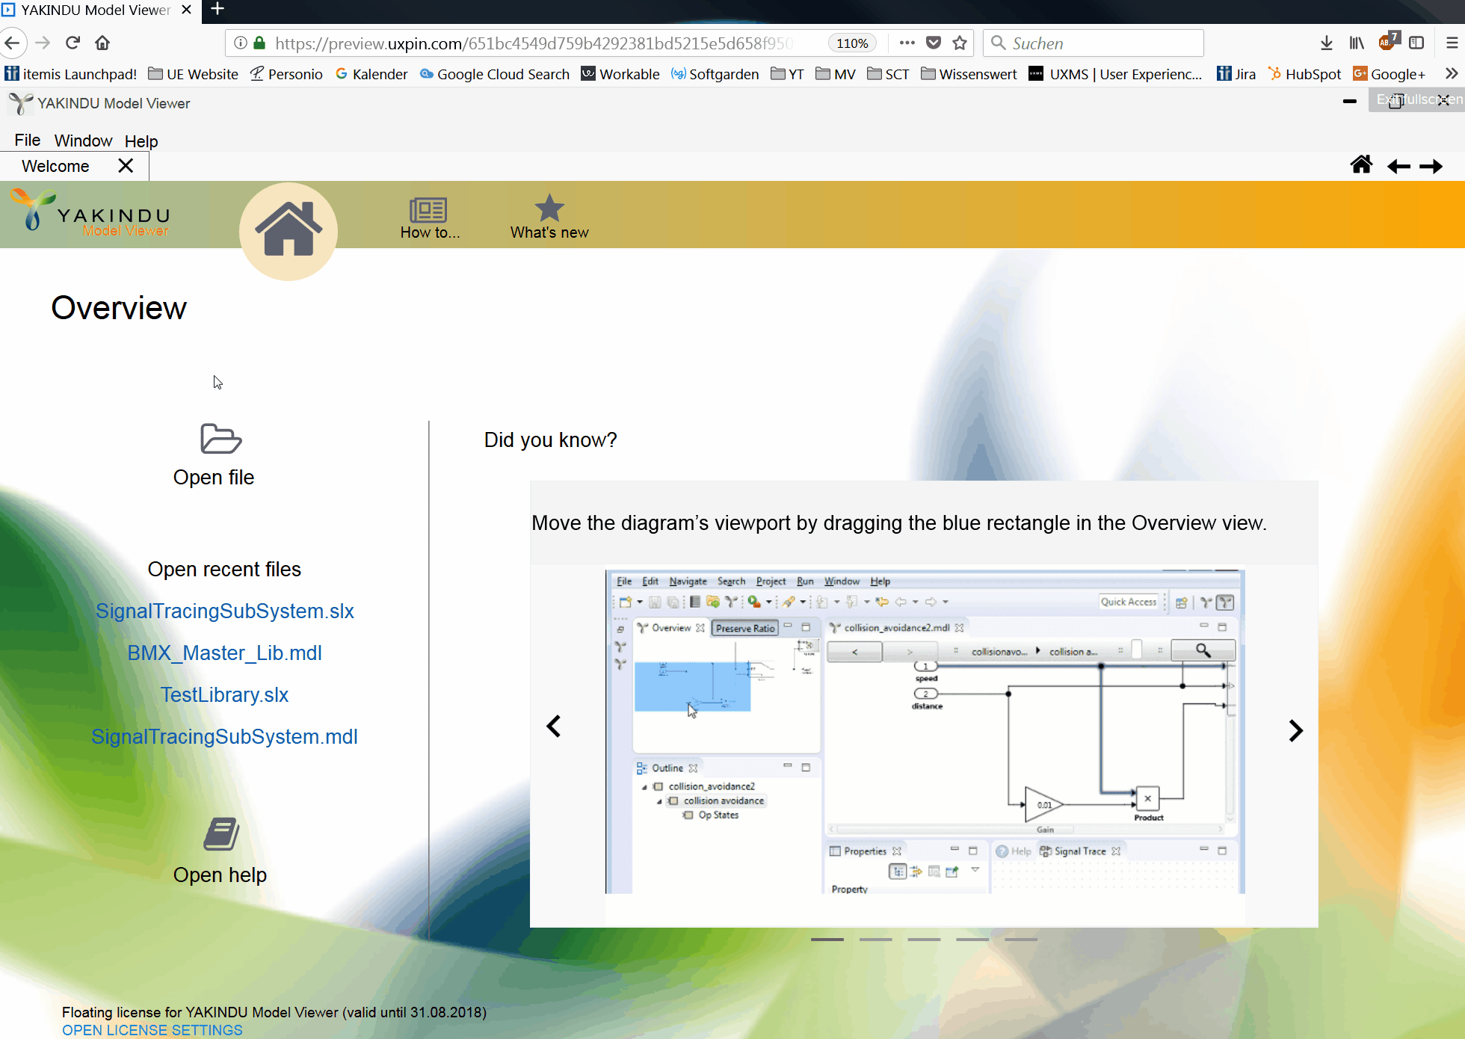This screenshot has height=1039, width=1465.
Task: Open a new browser tab
Action: [218, 9]
